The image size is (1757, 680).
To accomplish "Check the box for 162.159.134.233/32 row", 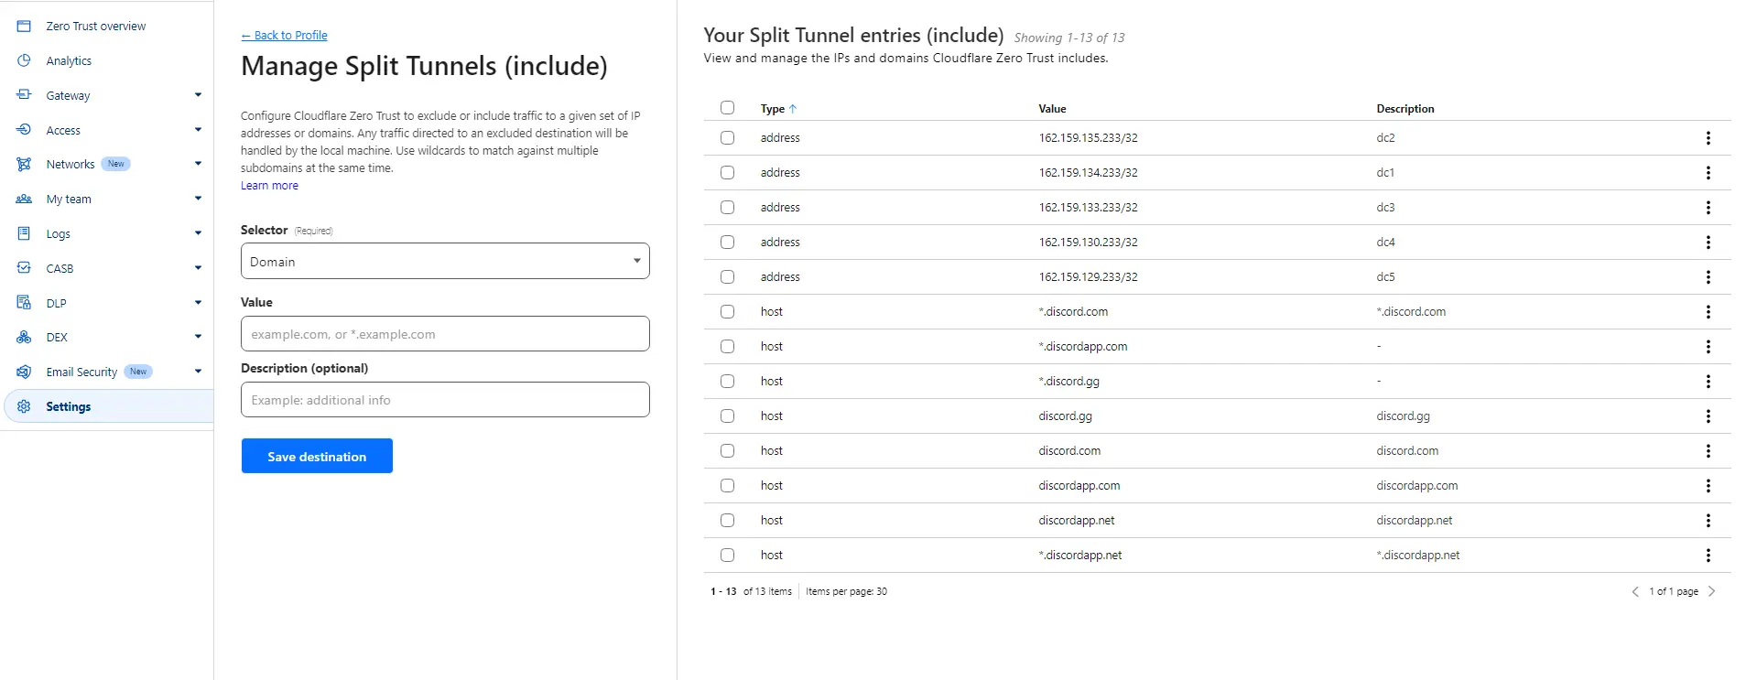I will click(727, 173).
